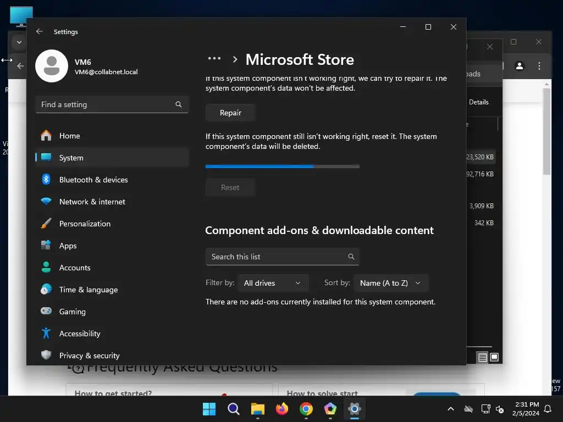Viewport: 563px width, 422px height.
Task: Click the reset progress bar
Action: coord(282,166)
